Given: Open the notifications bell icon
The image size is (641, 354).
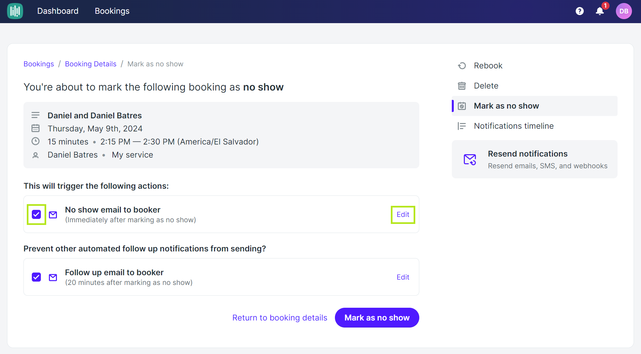Looking at the screenshot, I should pyautogui.click(x=600, y=11).
